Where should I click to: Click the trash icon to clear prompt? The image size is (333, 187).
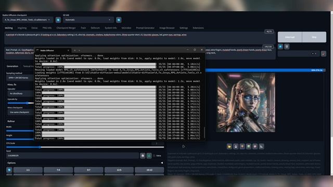pyautogui.click(x=287, y=46)
